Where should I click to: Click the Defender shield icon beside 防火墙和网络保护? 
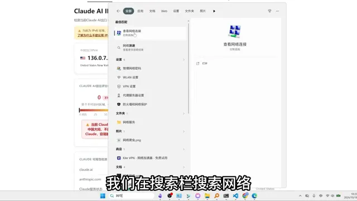click(x=119, y=104)
